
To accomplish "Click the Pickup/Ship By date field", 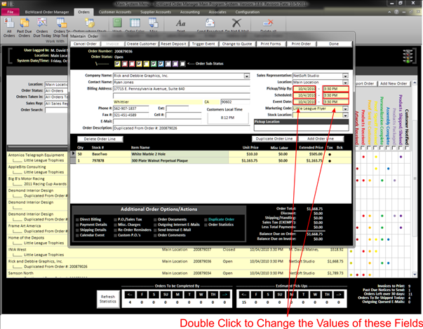I will coord(305,89).
